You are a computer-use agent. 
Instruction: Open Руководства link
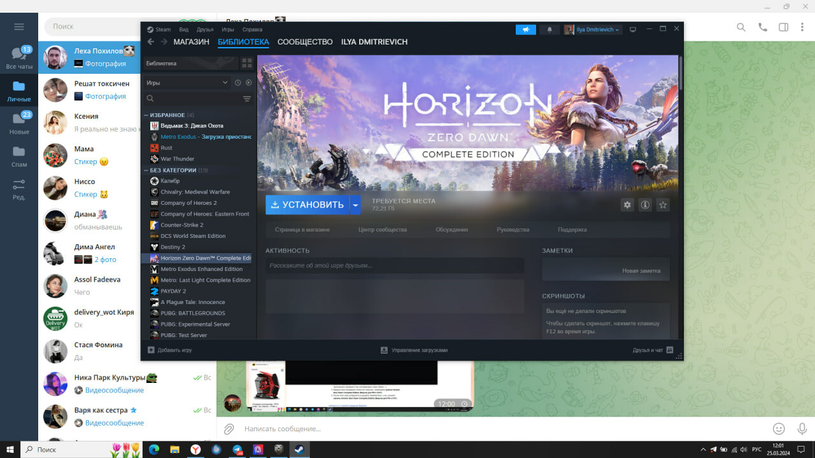(x=513, y=230)
